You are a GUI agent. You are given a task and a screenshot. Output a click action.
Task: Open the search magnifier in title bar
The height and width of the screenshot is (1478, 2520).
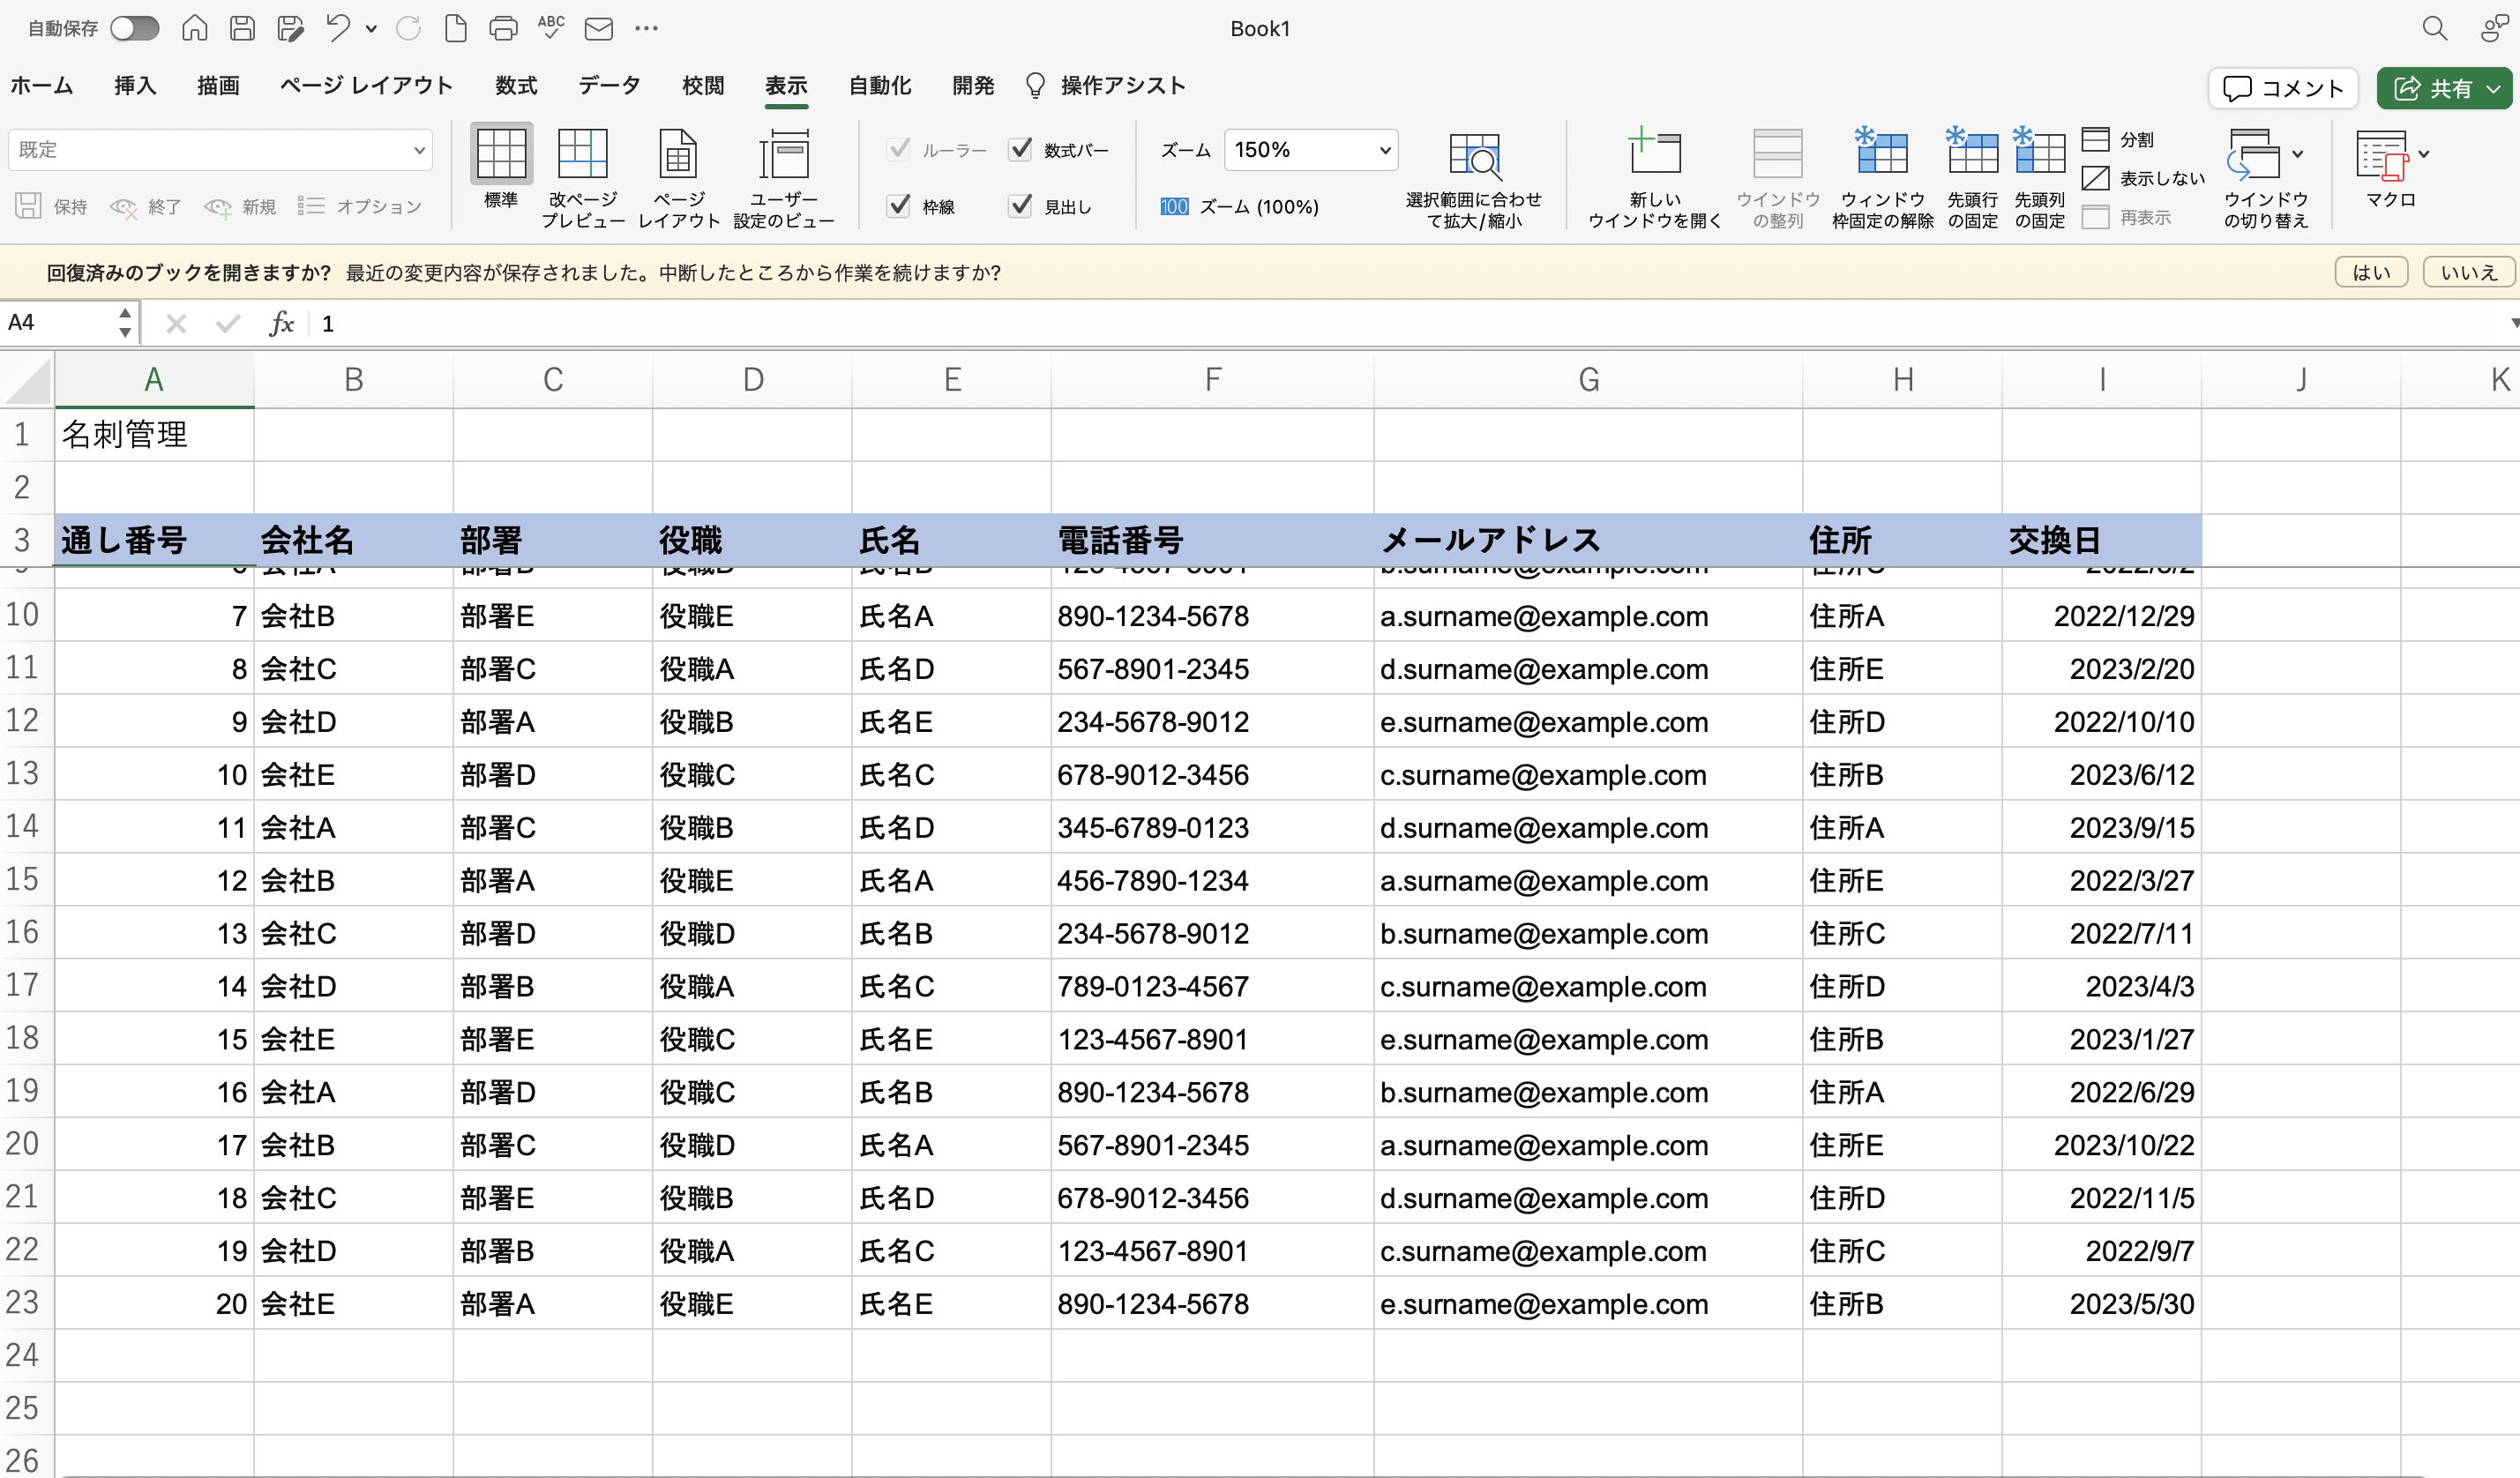[x=2435, y=28]
